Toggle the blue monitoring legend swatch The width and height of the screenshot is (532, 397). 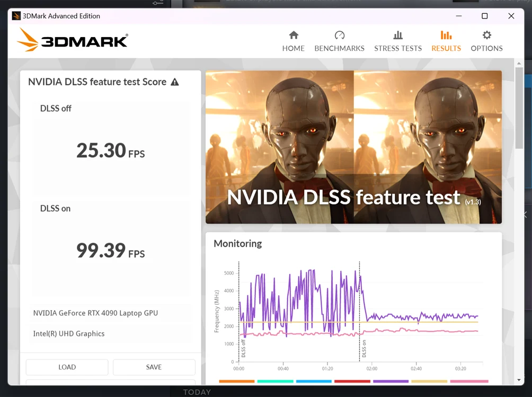click(x=314, y=382)
